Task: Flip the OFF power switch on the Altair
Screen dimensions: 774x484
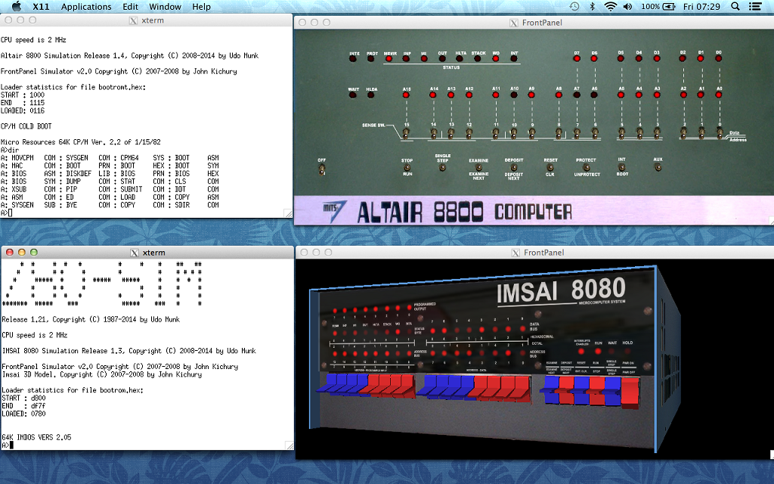Action: pyautogui.click(x=322, y=168)
